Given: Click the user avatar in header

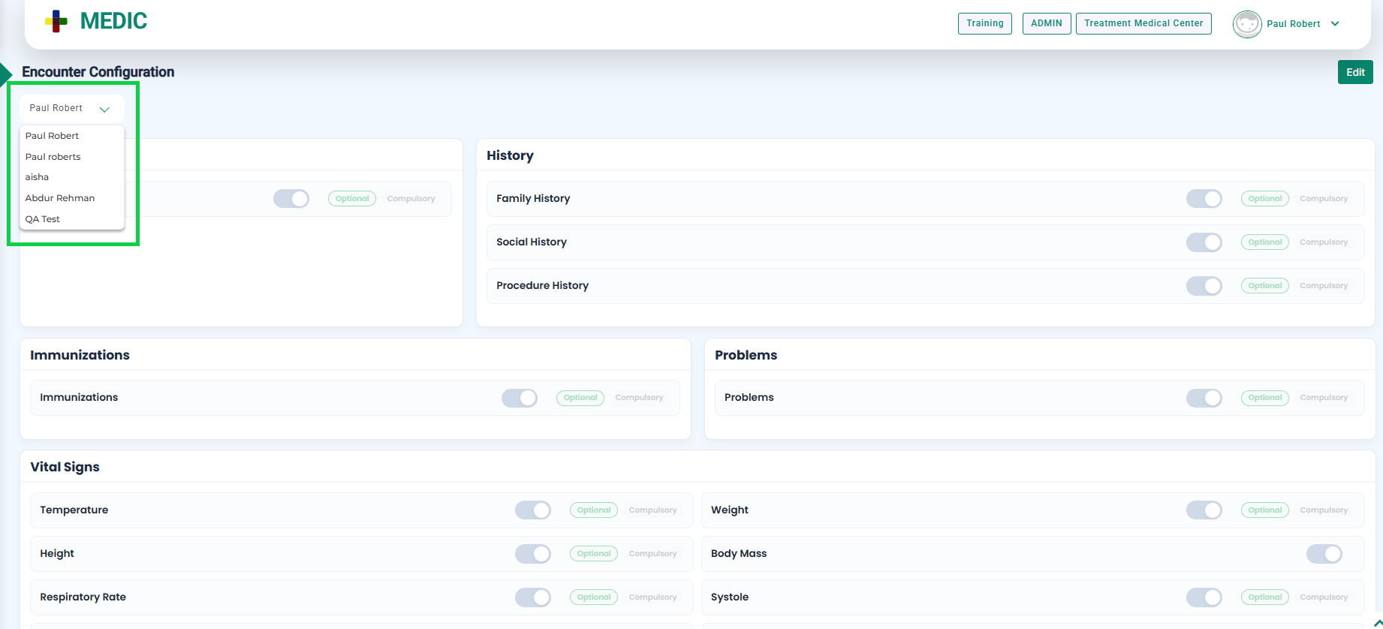Looking at the screenshot, I should coord(1246,24).
